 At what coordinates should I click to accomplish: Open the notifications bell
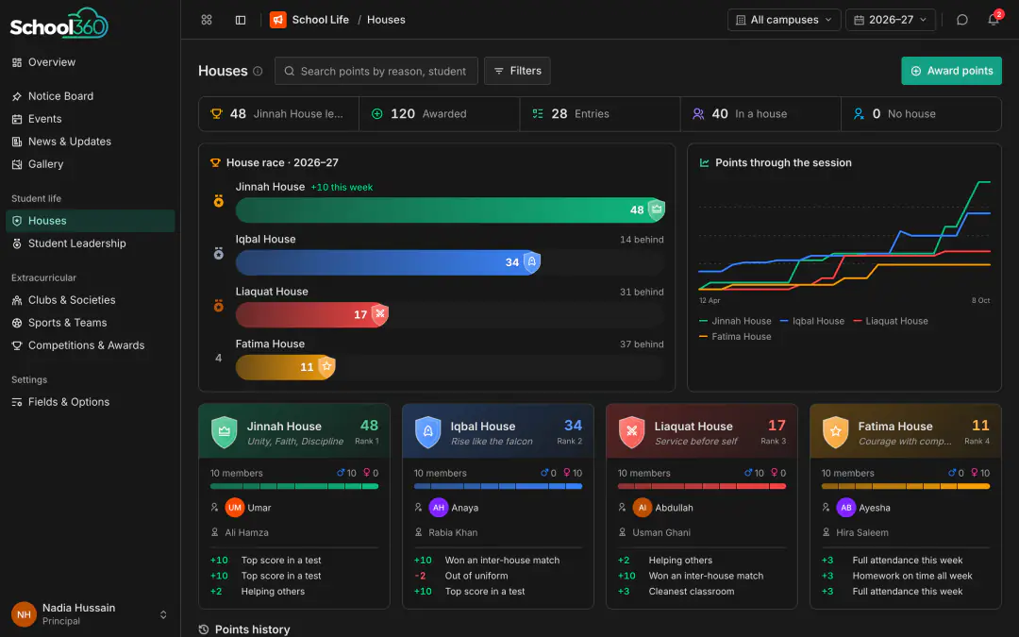pyautogui.click(x=993, y=20)
